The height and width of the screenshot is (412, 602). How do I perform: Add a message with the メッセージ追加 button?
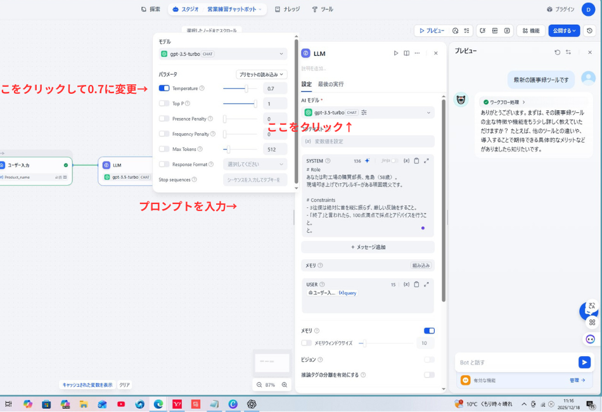pos(367,247)
